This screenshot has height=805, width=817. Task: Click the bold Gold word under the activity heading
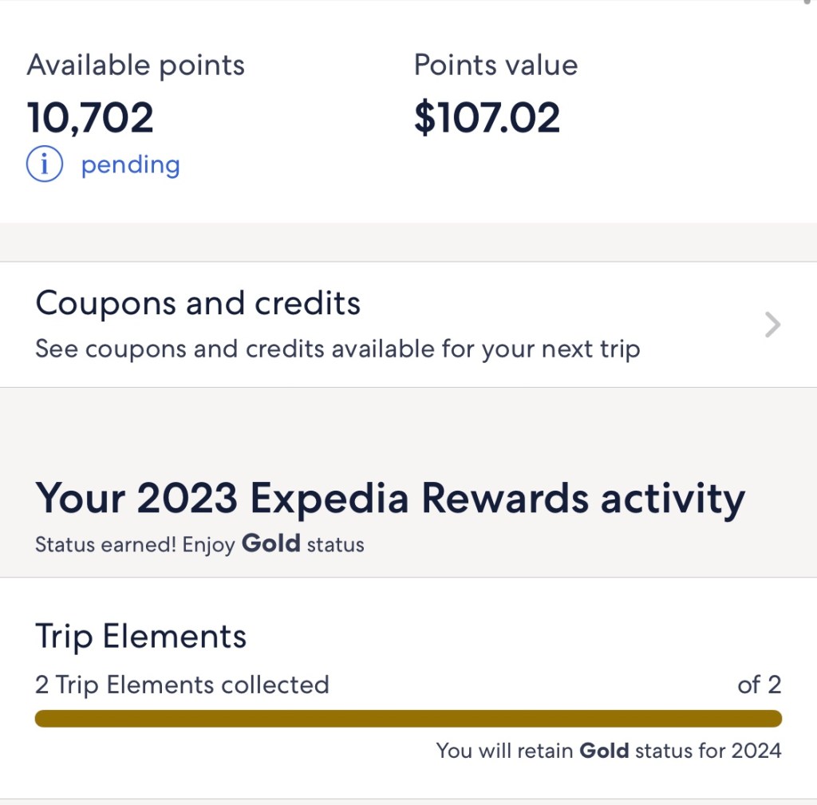pyautogui.click(x=270, y=544)
